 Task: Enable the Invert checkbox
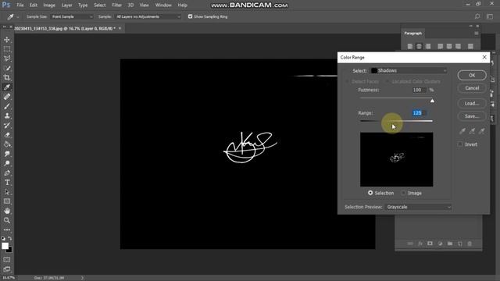click(460, 144)
